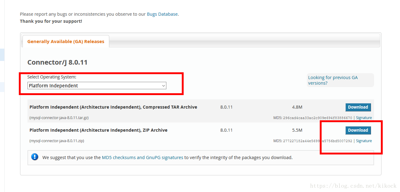The width and height of the screenshot is (400, 192).
Task: Click the tar.gz MD5 checksum value
Action: (318, 118)
